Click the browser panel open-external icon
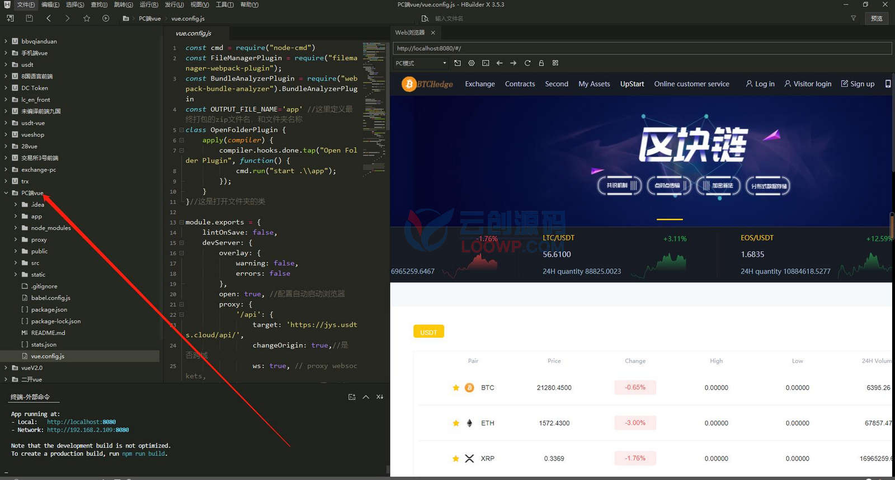 457,63
